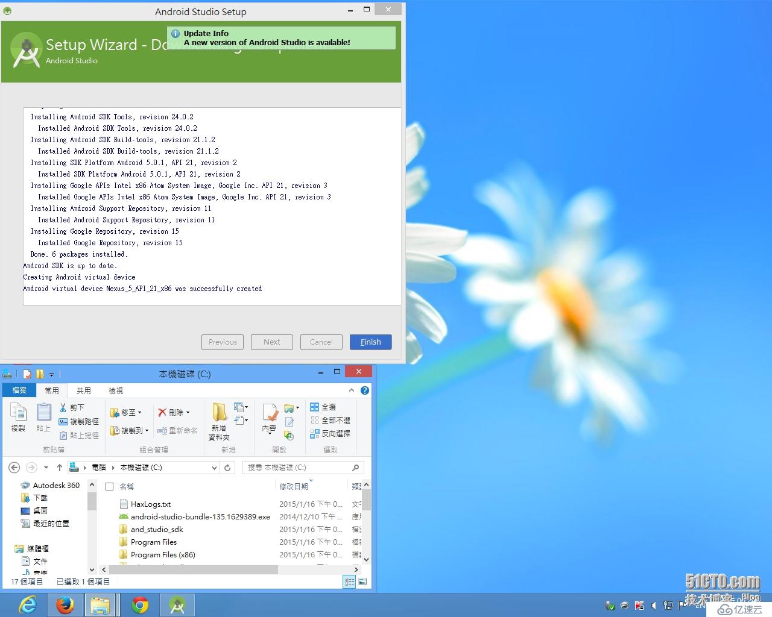Click the Next button in Setup Wizard

click(x=272, y=342)
